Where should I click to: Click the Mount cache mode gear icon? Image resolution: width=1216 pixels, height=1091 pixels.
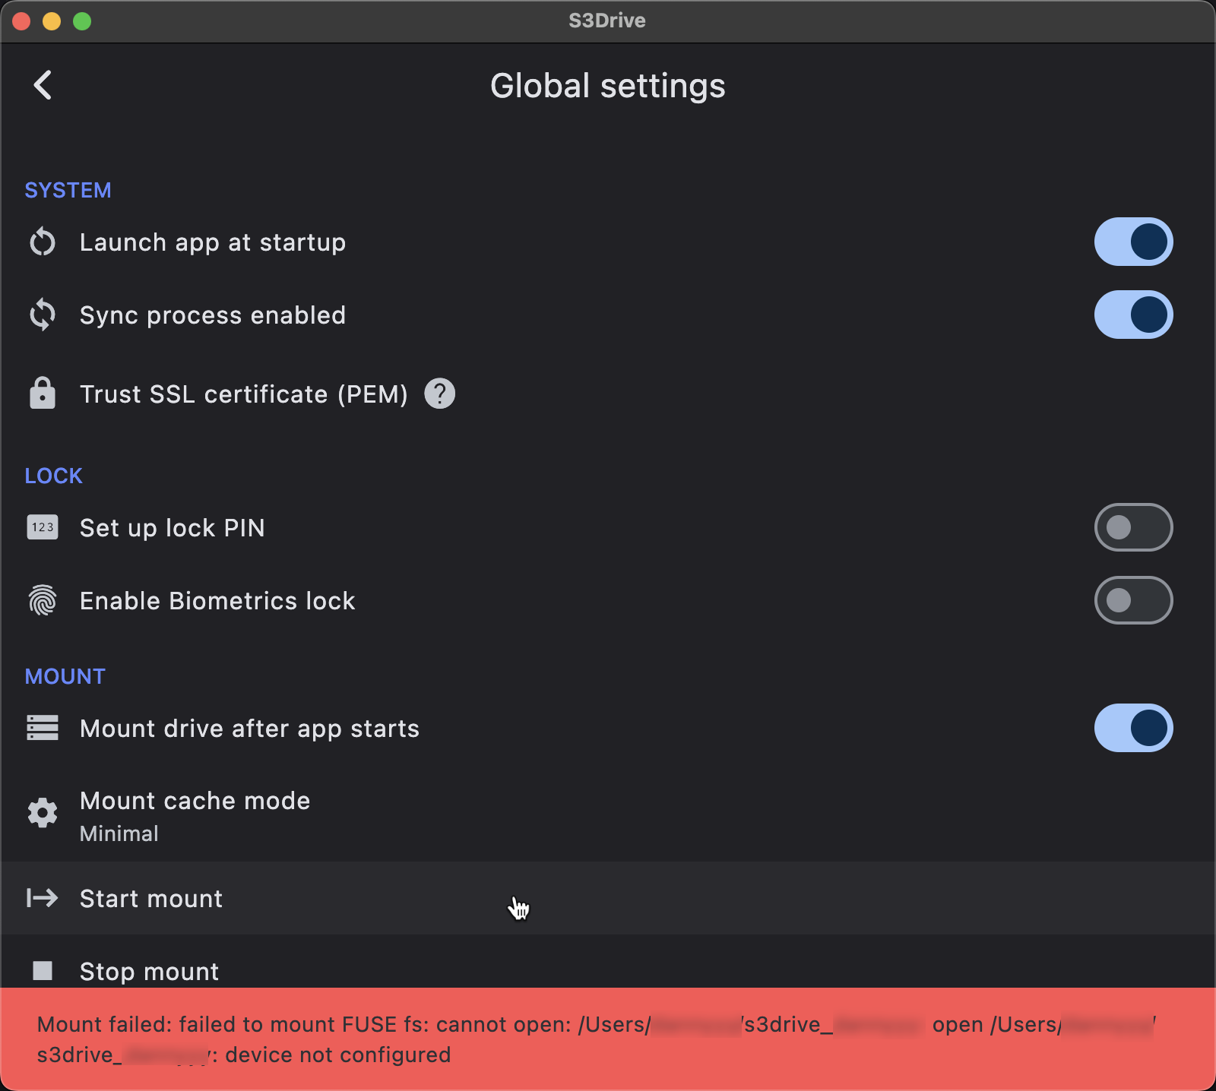point(43,813)
